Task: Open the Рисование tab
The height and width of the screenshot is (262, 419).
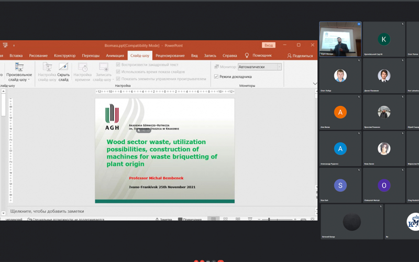Action: (x=38, y=56)
